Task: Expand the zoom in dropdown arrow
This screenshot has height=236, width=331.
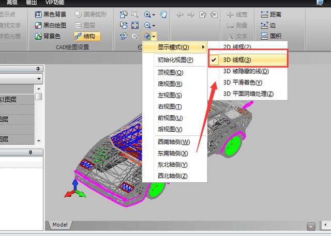Action: tap(154, 15)
